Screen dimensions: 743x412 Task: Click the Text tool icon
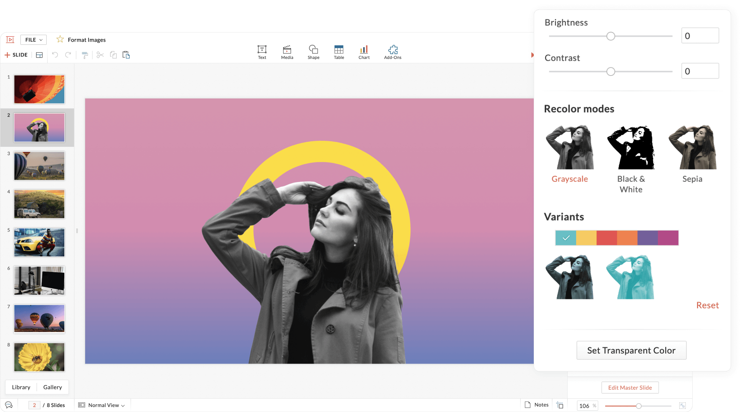pyautogui.click(x=262, y=49)
